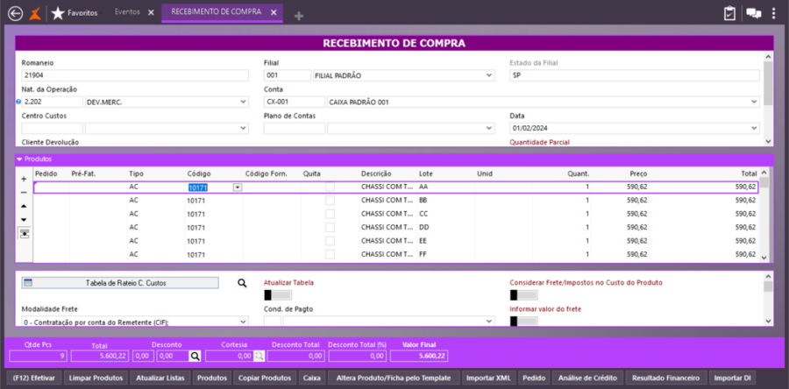
Task: Add product row with plus icon
Action: pos(24,179)
